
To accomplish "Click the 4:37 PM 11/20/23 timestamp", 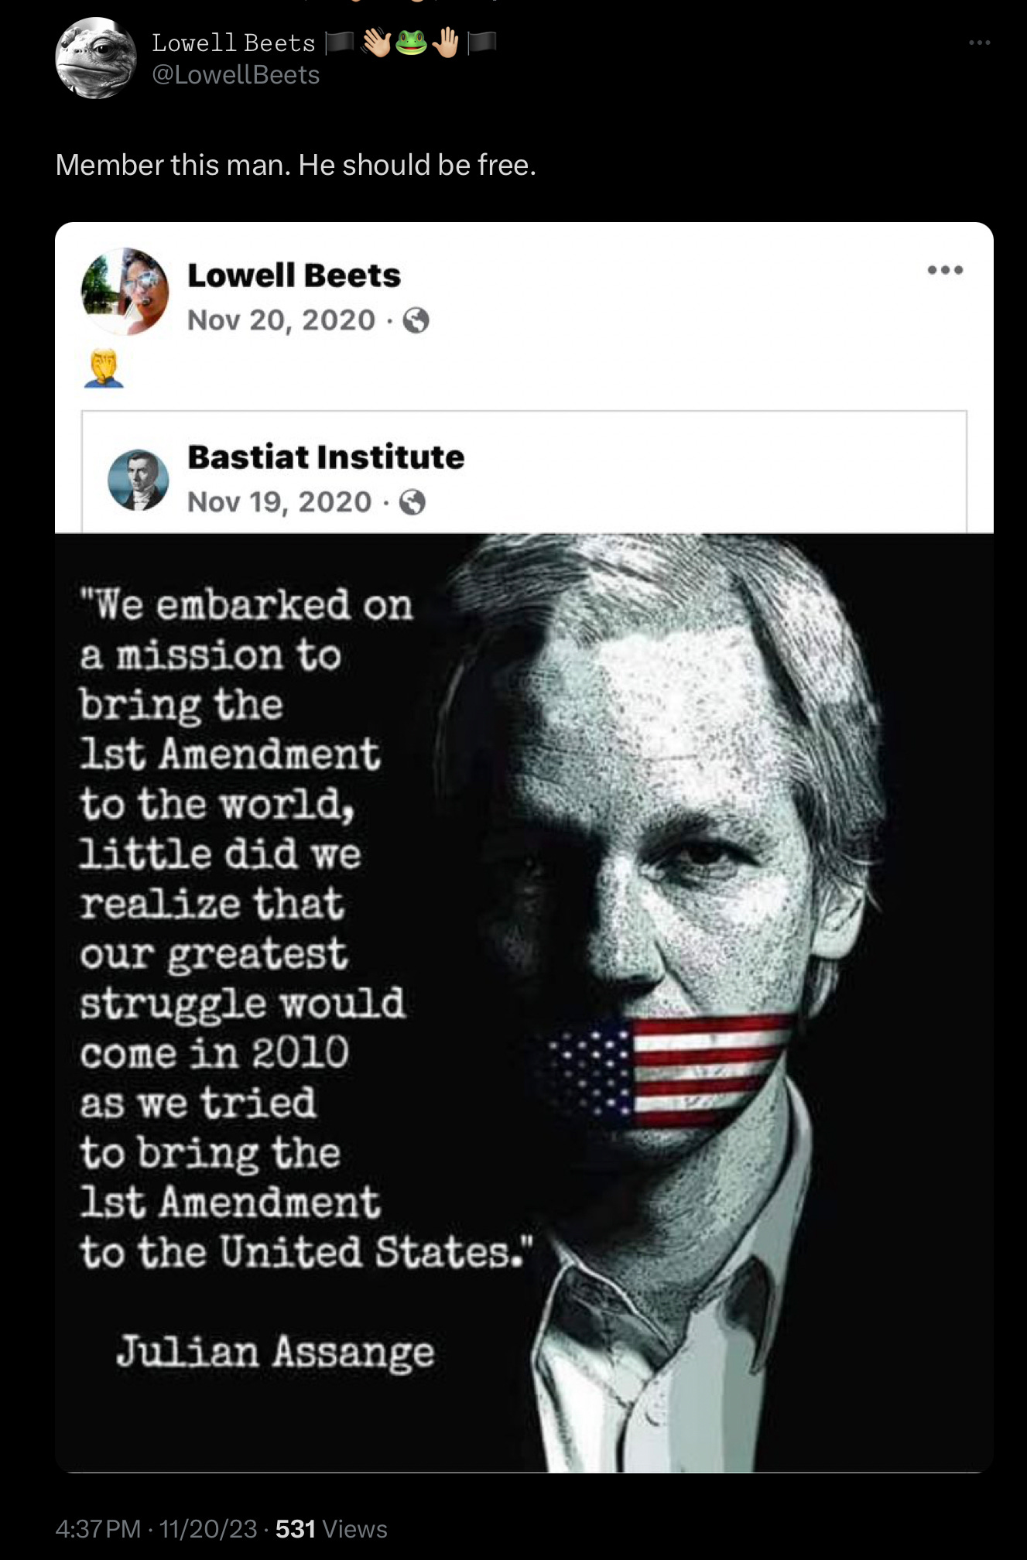I will (156, 1528).
